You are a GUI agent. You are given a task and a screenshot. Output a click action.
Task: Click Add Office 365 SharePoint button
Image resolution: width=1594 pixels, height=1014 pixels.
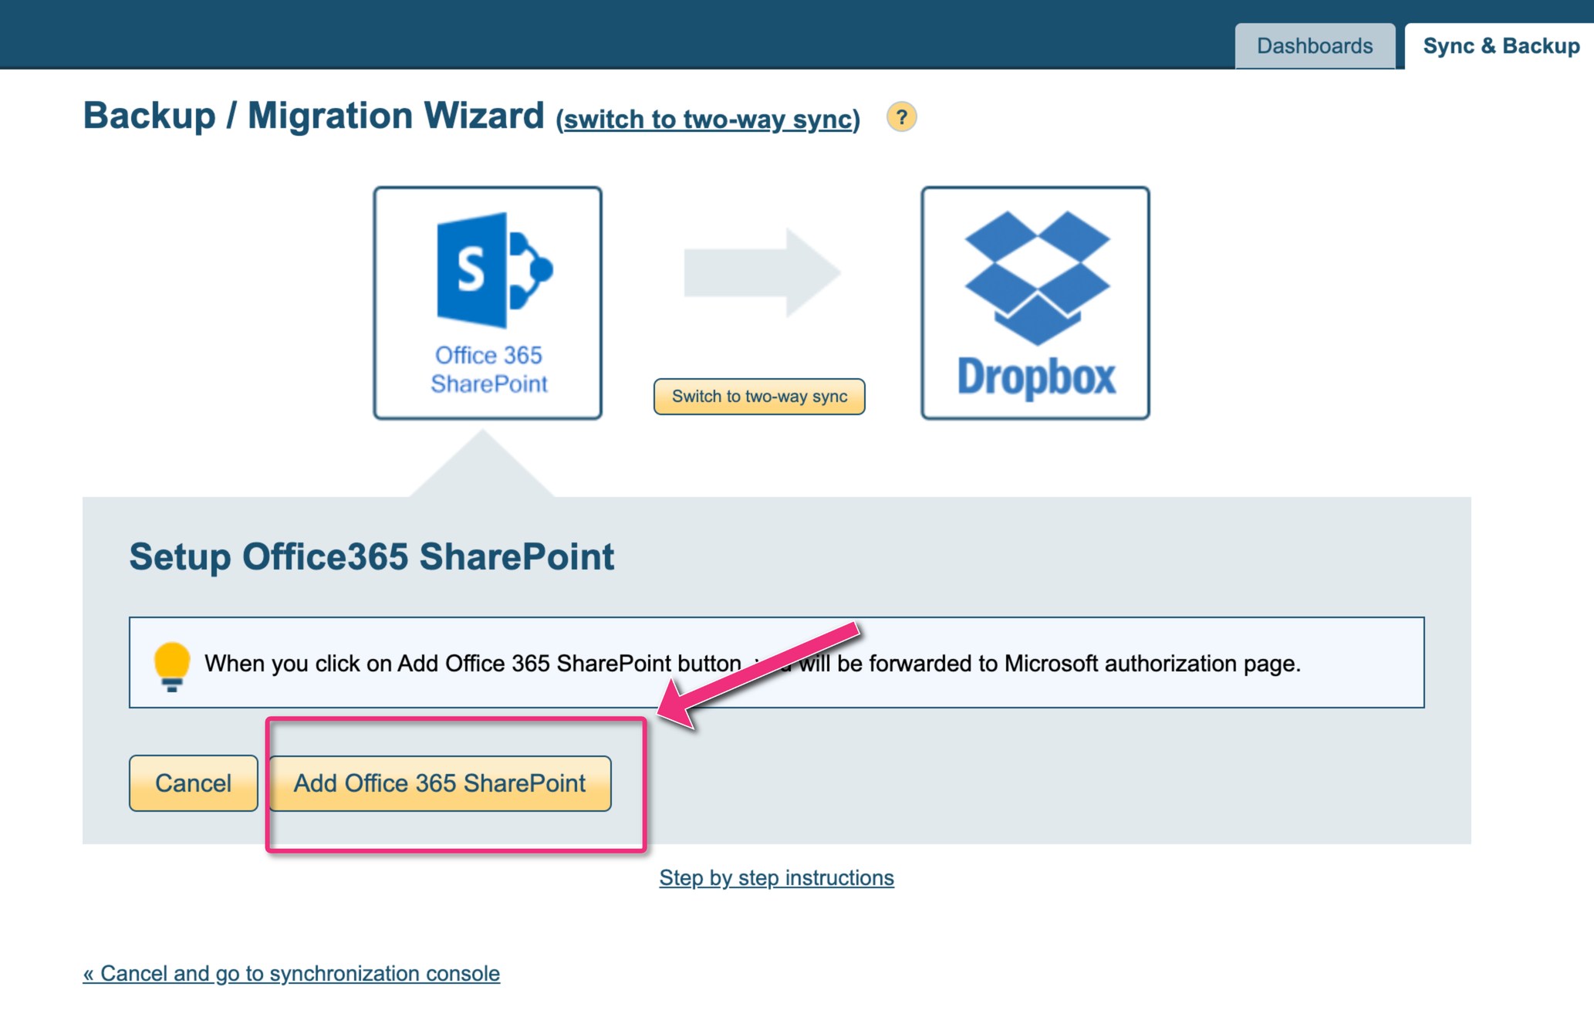[x=440, y=782]
